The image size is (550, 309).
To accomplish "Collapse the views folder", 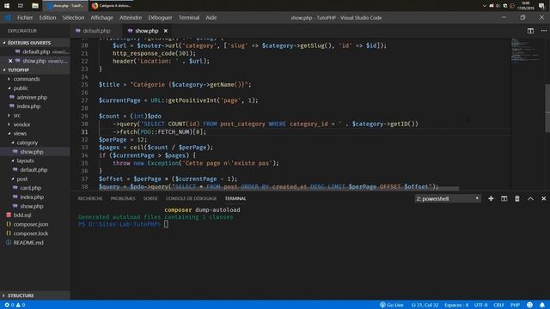I will point(20,134).
